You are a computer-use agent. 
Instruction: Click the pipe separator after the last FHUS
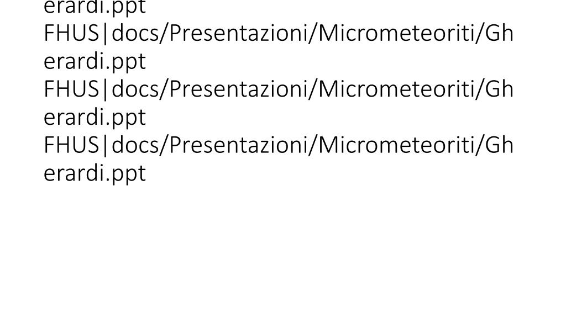106,146
